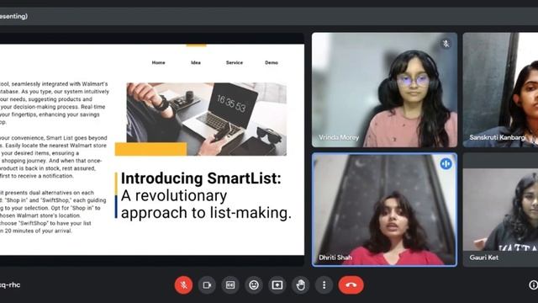Select Dhriti Shah's video tile
This screenshot has width=538, height=303.
[x=384, y=210]
